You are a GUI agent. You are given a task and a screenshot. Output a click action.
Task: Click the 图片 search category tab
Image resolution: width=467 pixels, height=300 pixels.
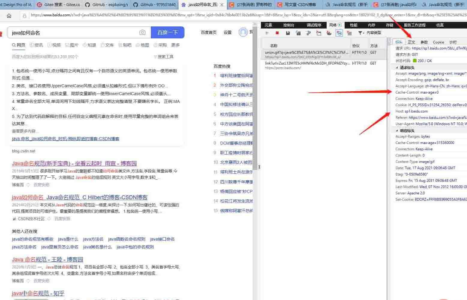click(x=71, y=45)
